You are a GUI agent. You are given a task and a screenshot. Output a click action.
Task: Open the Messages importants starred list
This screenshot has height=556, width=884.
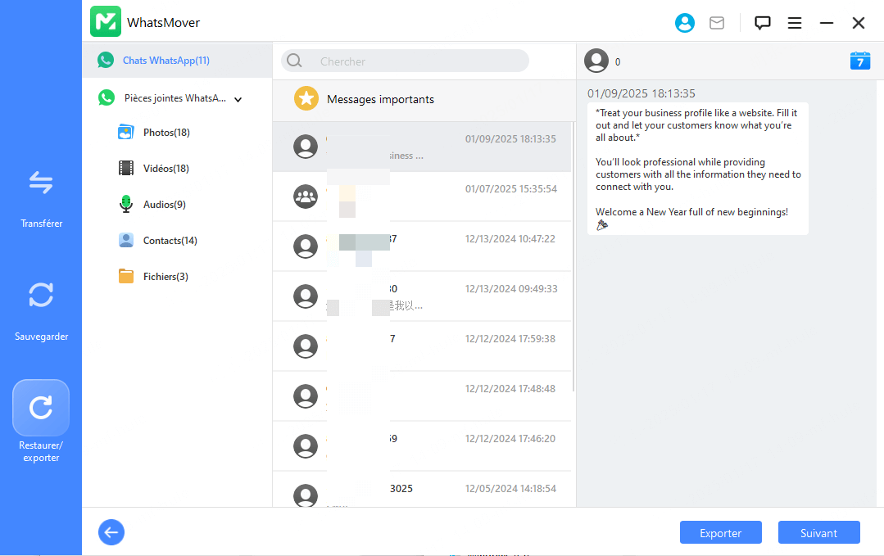click(x=380, y=99)
